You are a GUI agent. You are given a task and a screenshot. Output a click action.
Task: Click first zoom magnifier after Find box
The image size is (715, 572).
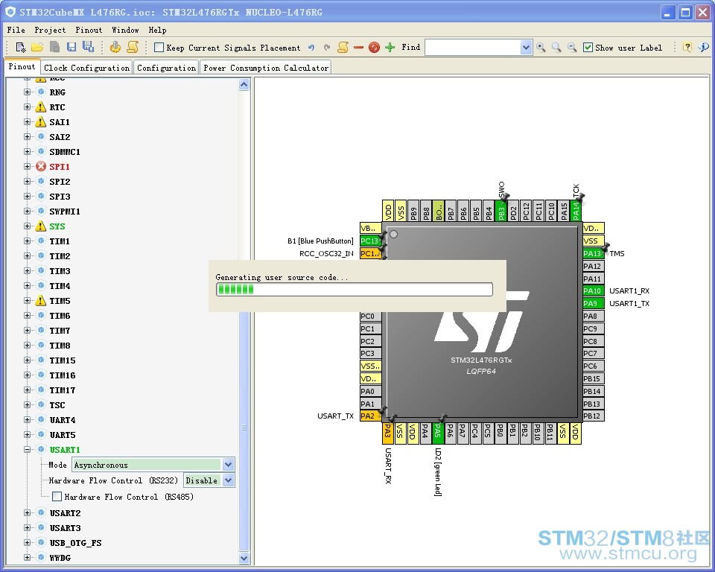pyautogui.click(x=541, y=48)
